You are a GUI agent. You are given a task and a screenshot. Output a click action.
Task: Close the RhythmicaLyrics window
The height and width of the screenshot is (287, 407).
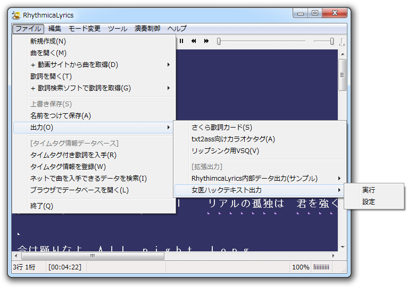point(335,13)
